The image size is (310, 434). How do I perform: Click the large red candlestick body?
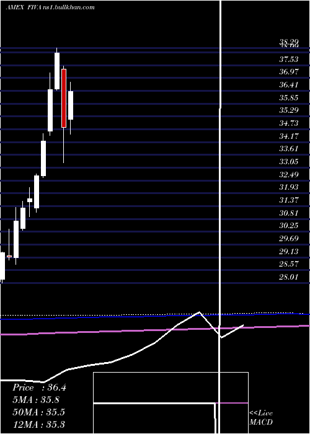[x=64, y=98]
